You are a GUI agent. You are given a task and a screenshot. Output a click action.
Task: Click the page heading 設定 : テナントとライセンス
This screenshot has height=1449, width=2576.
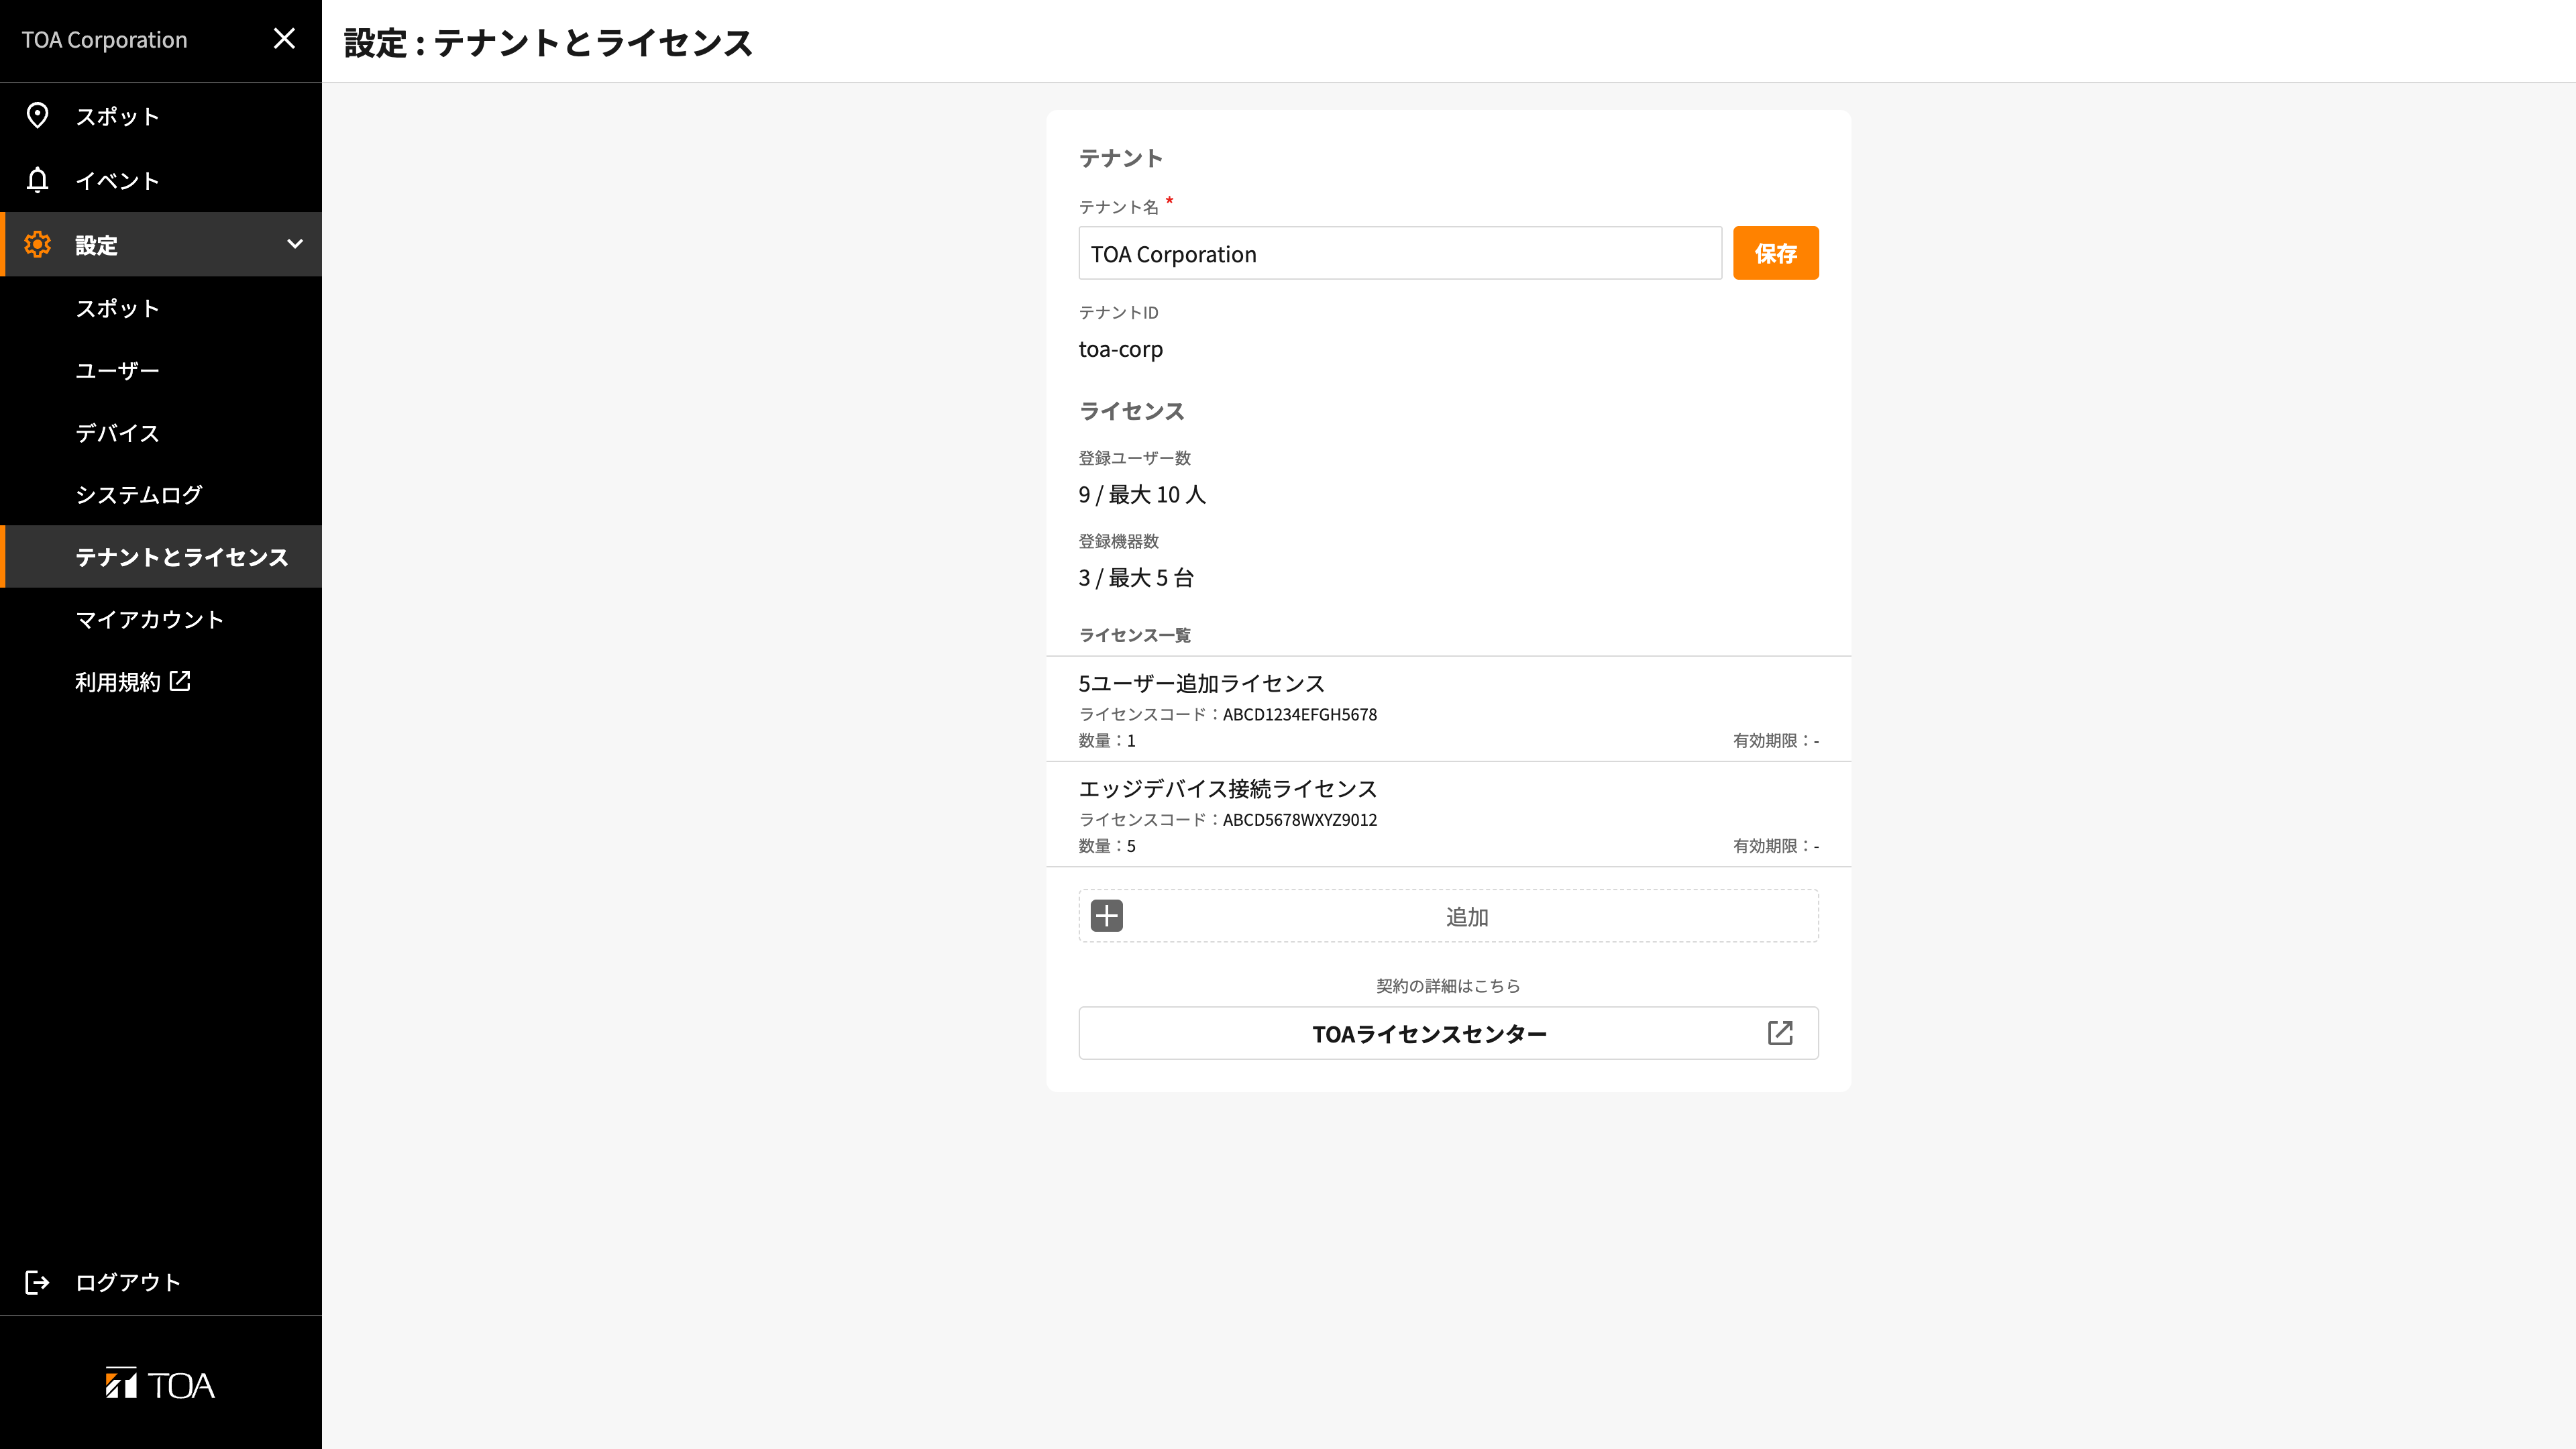pyautogui.click(x=548, y=42)
